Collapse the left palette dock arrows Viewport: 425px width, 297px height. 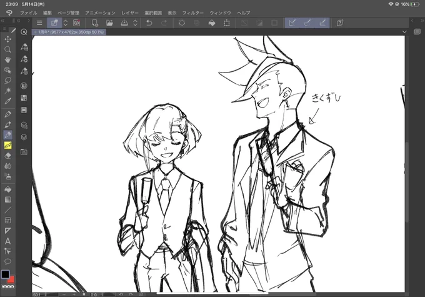(x=2, y=21)
